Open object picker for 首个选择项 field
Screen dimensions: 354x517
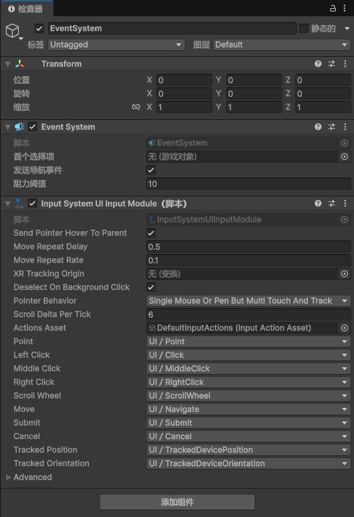click(345, 157)
